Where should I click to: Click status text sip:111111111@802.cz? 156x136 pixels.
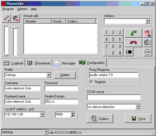[x=66, y=132]
